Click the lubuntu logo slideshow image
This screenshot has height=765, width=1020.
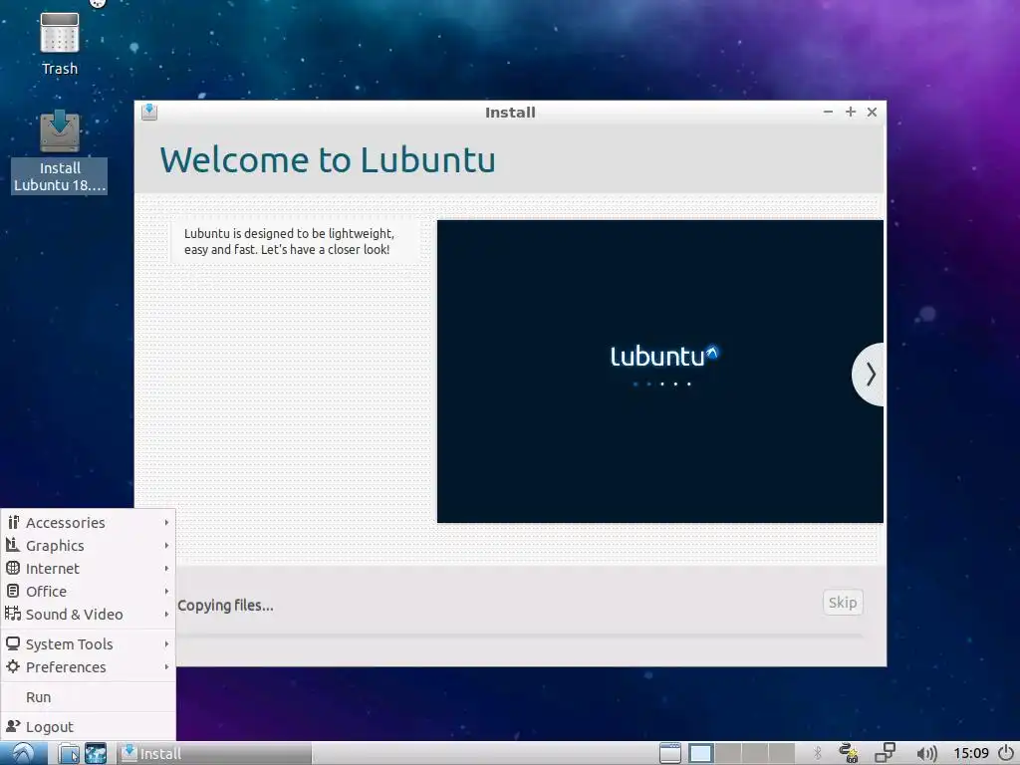[660, 371]
